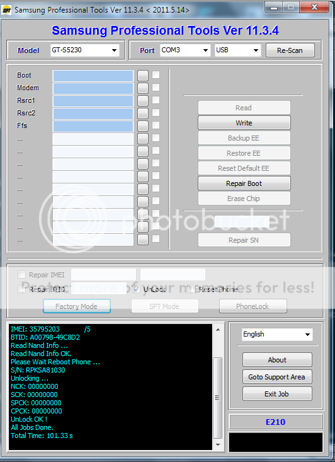The image size is (335, 462).
Task: Tick the checkbox on the Boot row
Action: point(156,75)
